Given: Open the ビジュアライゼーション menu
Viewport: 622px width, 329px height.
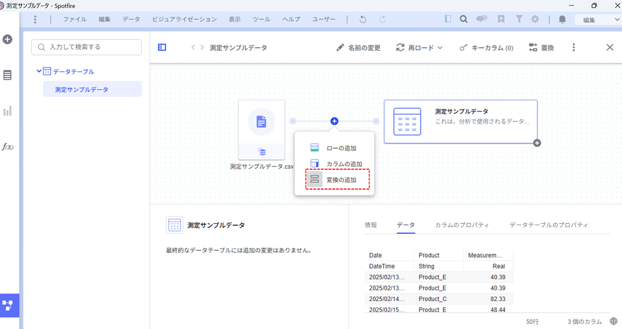Looking at the screenshot, I should pos(185,19).
